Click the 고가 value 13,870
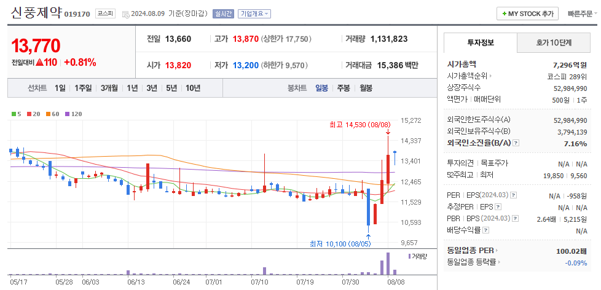601x290 pixels. (x=246, y=39)
